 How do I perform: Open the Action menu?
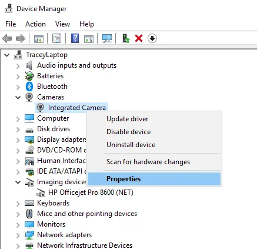[35, 24]
